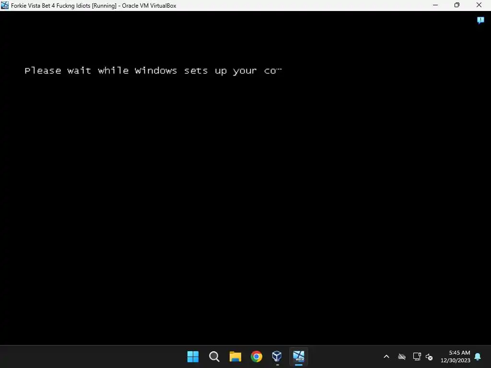The image size is (491, 368).
Task: Click the muted volume tray icon
Action: click(429, 356)
